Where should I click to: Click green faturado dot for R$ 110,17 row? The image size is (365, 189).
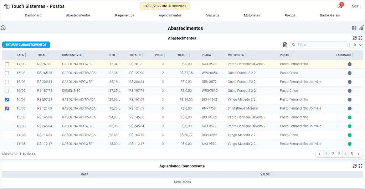[x=349, y=144]
